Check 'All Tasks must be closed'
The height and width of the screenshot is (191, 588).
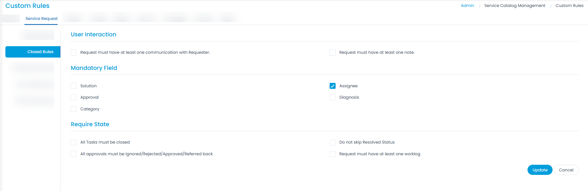pos(74,142)
